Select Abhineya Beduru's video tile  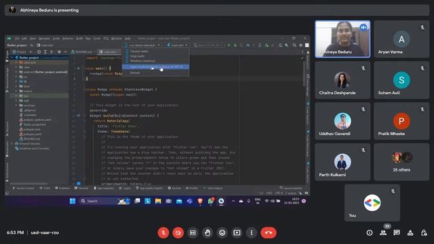point(342,39)
